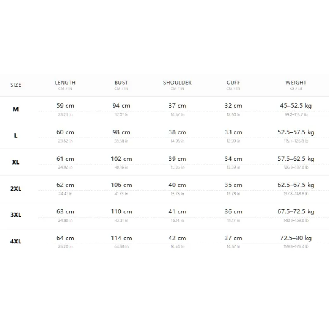The width and height of the screenshot is (329, 329).
Task: Click the M size row label
Action: point(16,109)
